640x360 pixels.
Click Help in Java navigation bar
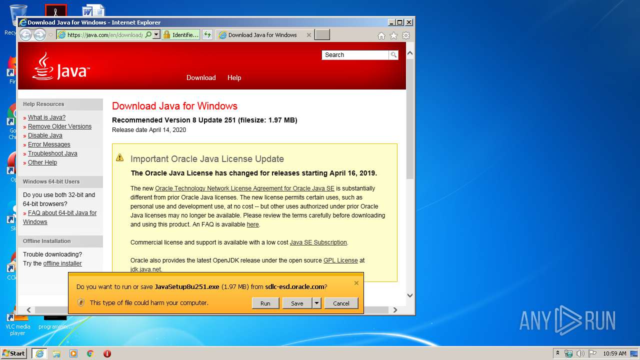point(234,77)
